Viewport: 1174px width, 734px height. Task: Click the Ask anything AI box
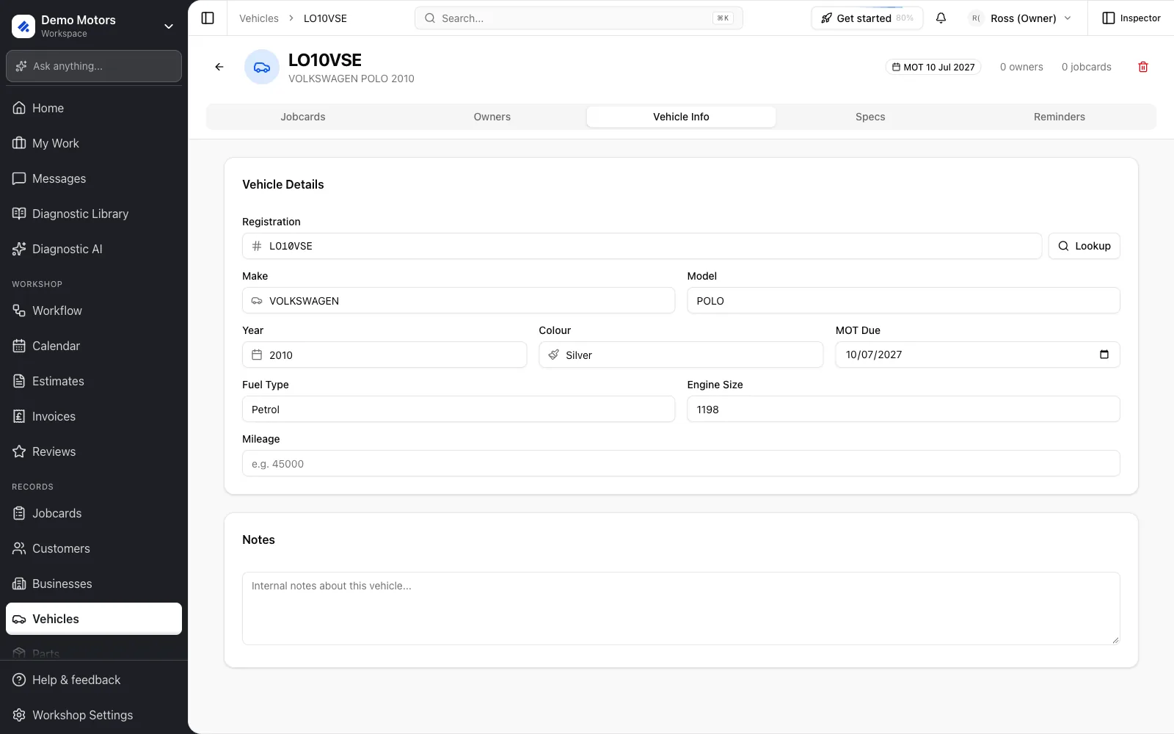[x=94, y=66]
